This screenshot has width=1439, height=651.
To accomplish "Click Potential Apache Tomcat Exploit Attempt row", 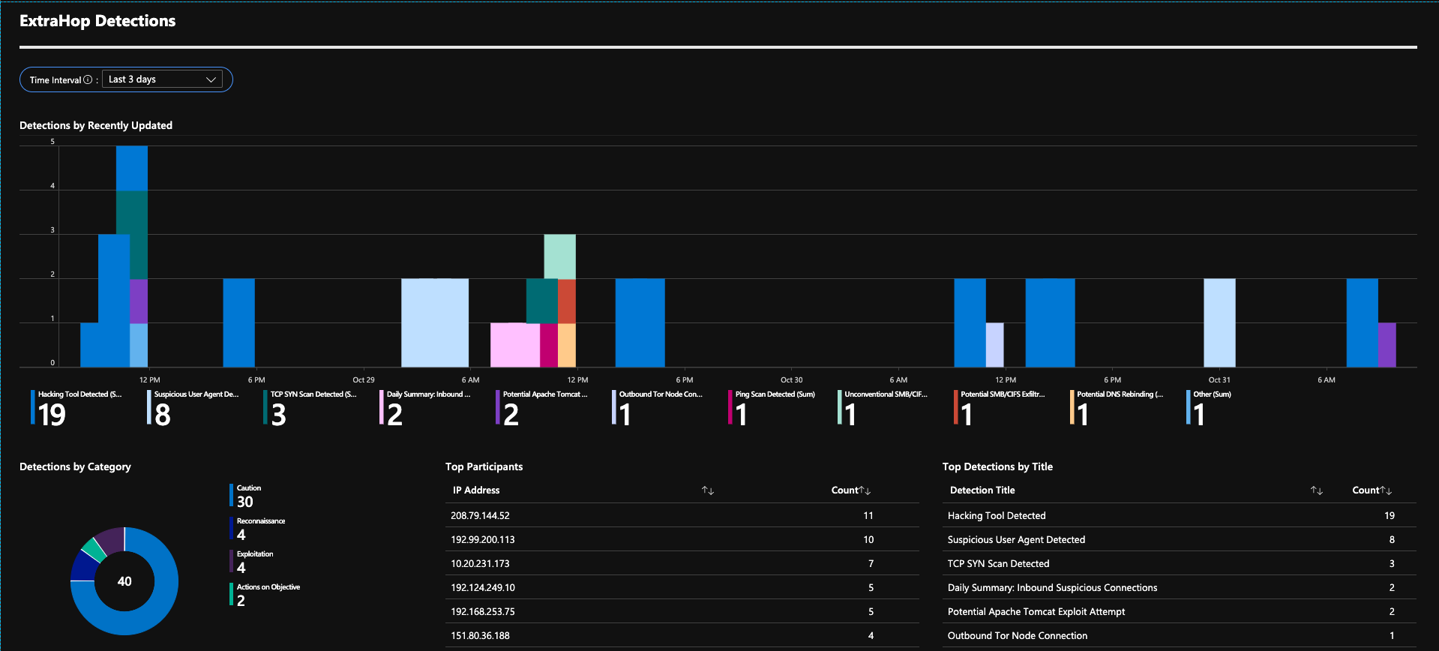I will [1180, 611].
